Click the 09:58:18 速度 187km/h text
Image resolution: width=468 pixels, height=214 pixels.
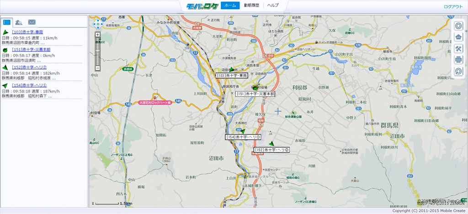pos(31,91)
